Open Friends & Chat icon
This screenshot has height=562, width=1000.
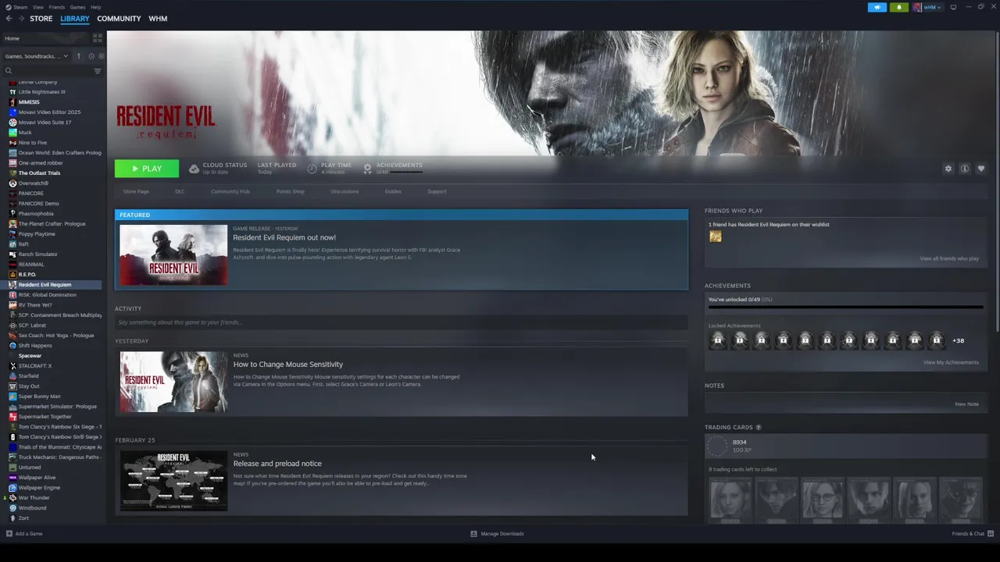pos(991,534)
